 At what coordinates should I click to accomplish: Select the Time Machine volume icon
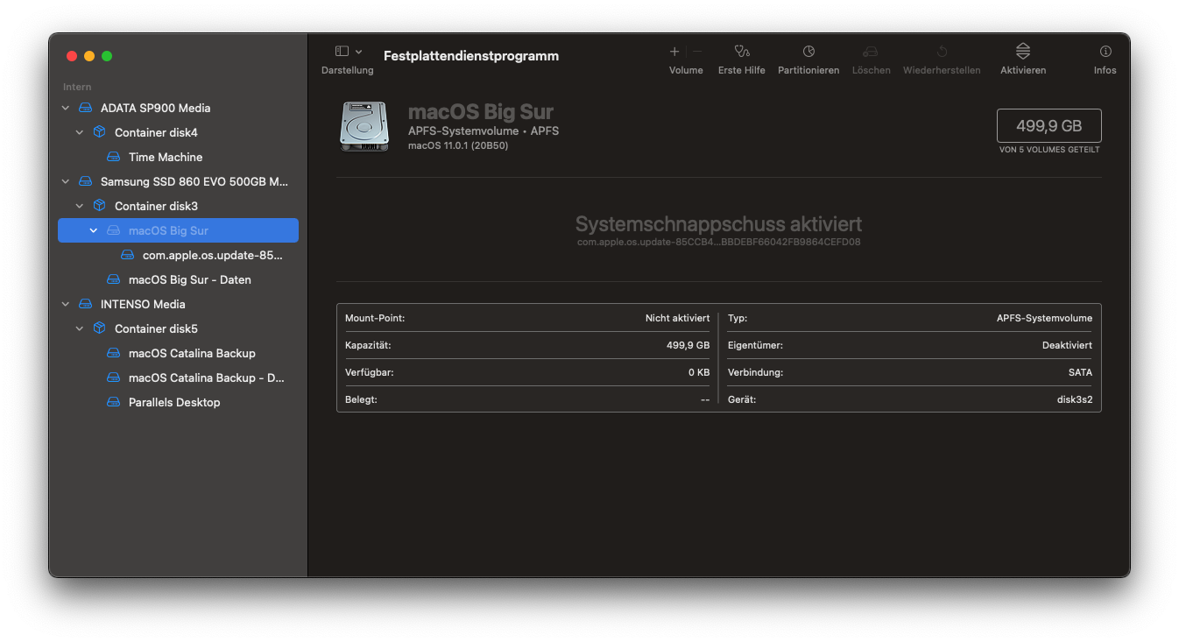click(113, 157)
